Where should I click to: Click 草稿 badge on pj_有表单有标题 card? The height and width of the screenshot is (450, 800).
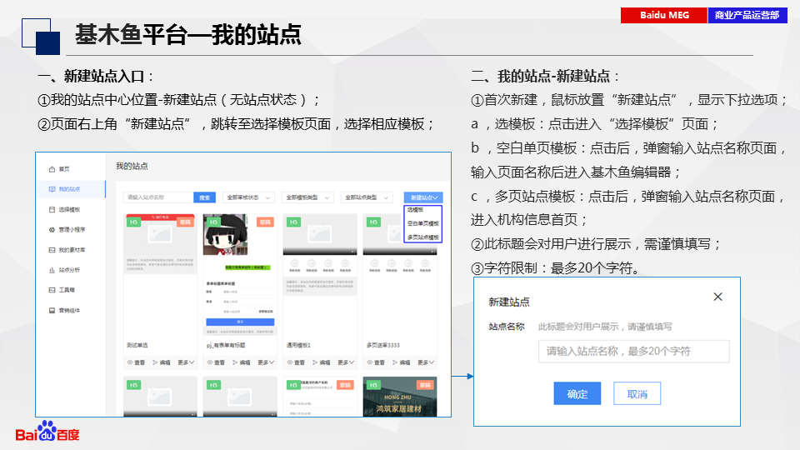click(x=265, y=222)
